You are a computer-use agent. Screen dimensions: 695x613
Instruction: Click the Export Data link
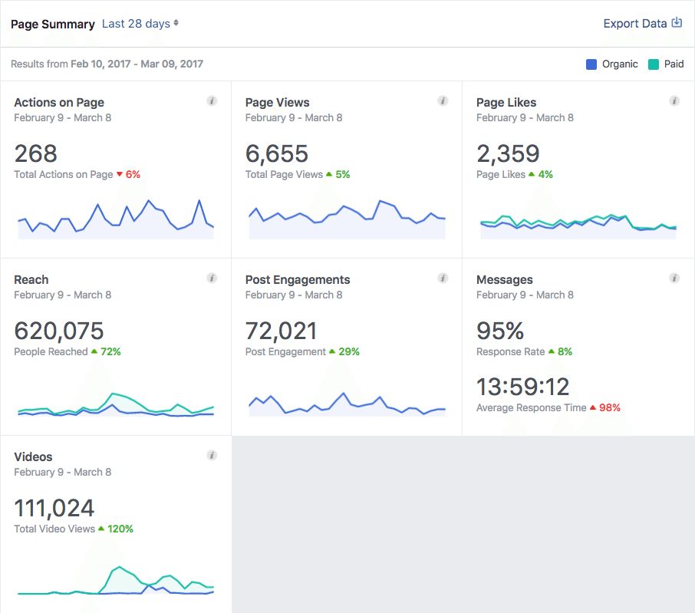634,23
